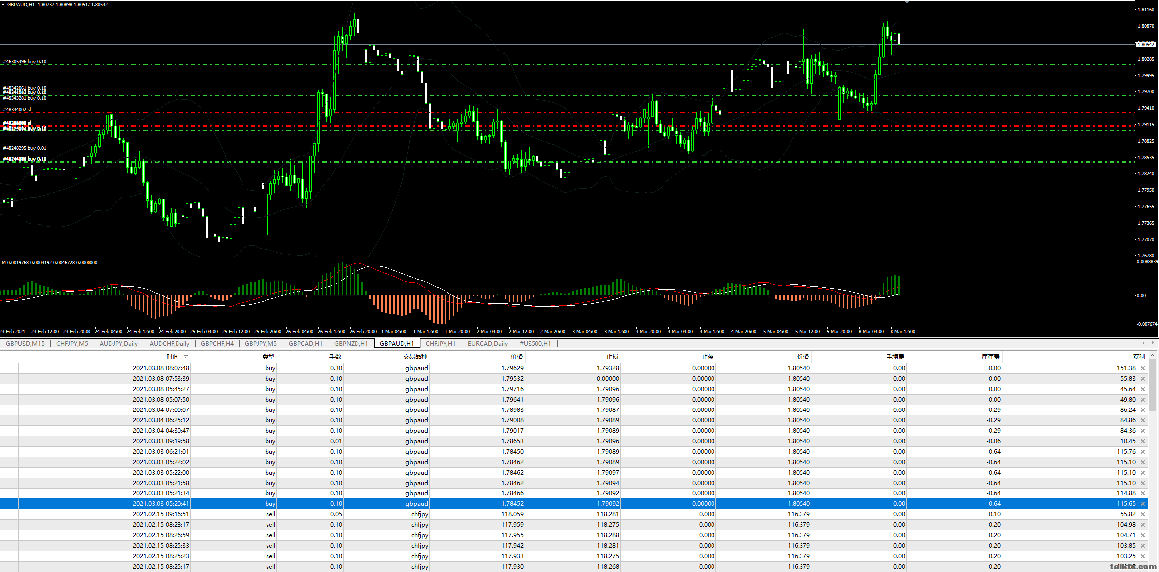Click order label #46305496 buy 0.10 on chart
Viewport: 1159px width, 572px height.
25,62
